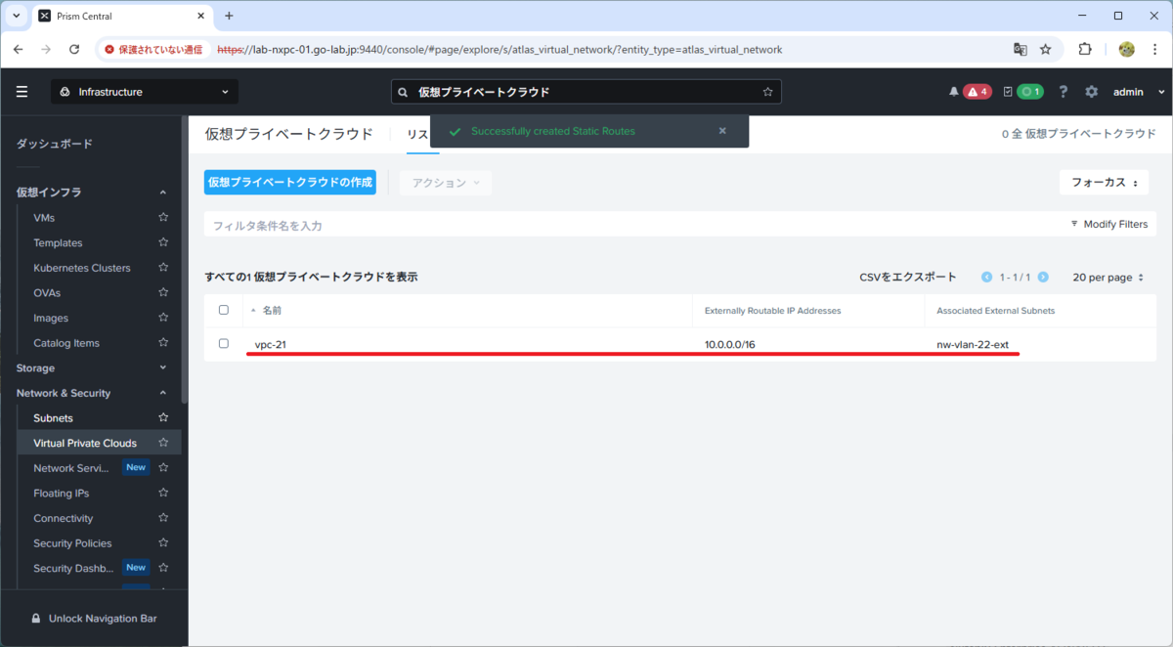Go to the next page arrow

(x=1043, y=278)
